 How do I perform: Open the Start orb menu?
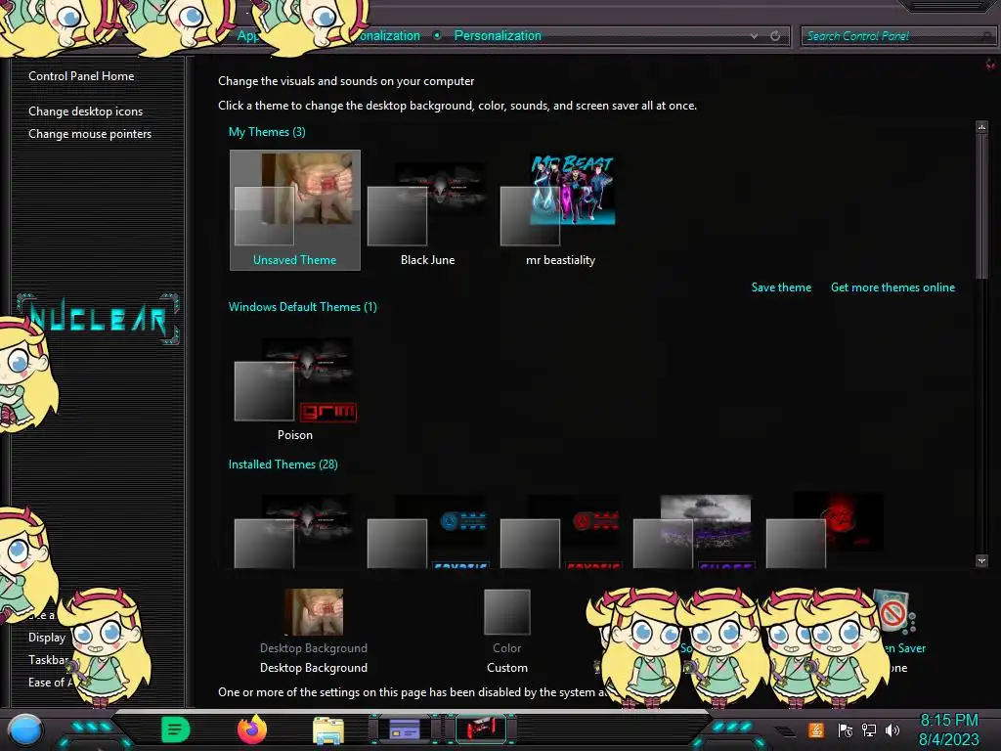25,729
